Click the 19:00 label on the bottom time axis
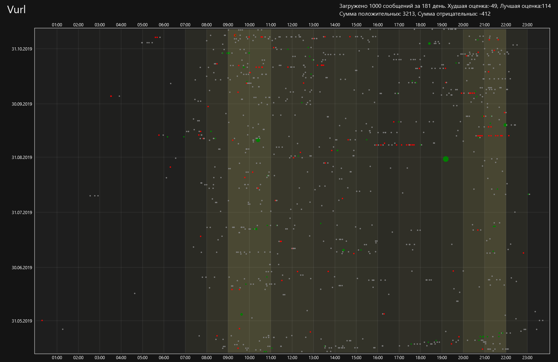This screenshot has width=558, height=362. point(442,357)
